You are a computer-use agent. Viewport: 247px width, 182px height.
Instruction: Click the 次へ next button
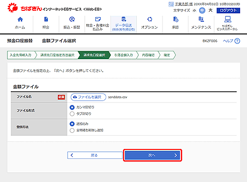pyautogui.click(x=153, y=155)
